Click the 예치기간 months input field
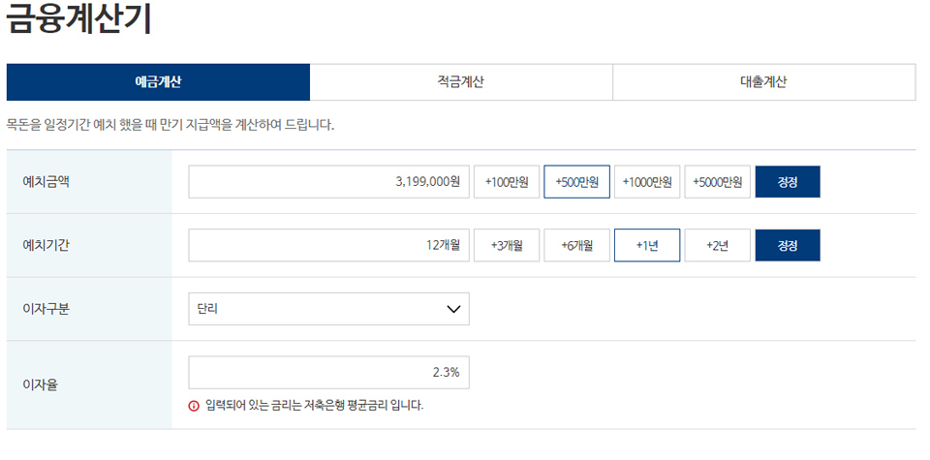 329,245
